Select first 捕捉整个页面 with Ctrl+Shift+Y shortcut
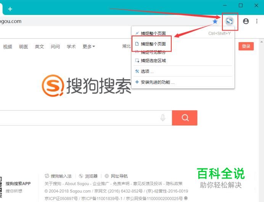Screen dimensions: 264x202 [x=183, y=33]
